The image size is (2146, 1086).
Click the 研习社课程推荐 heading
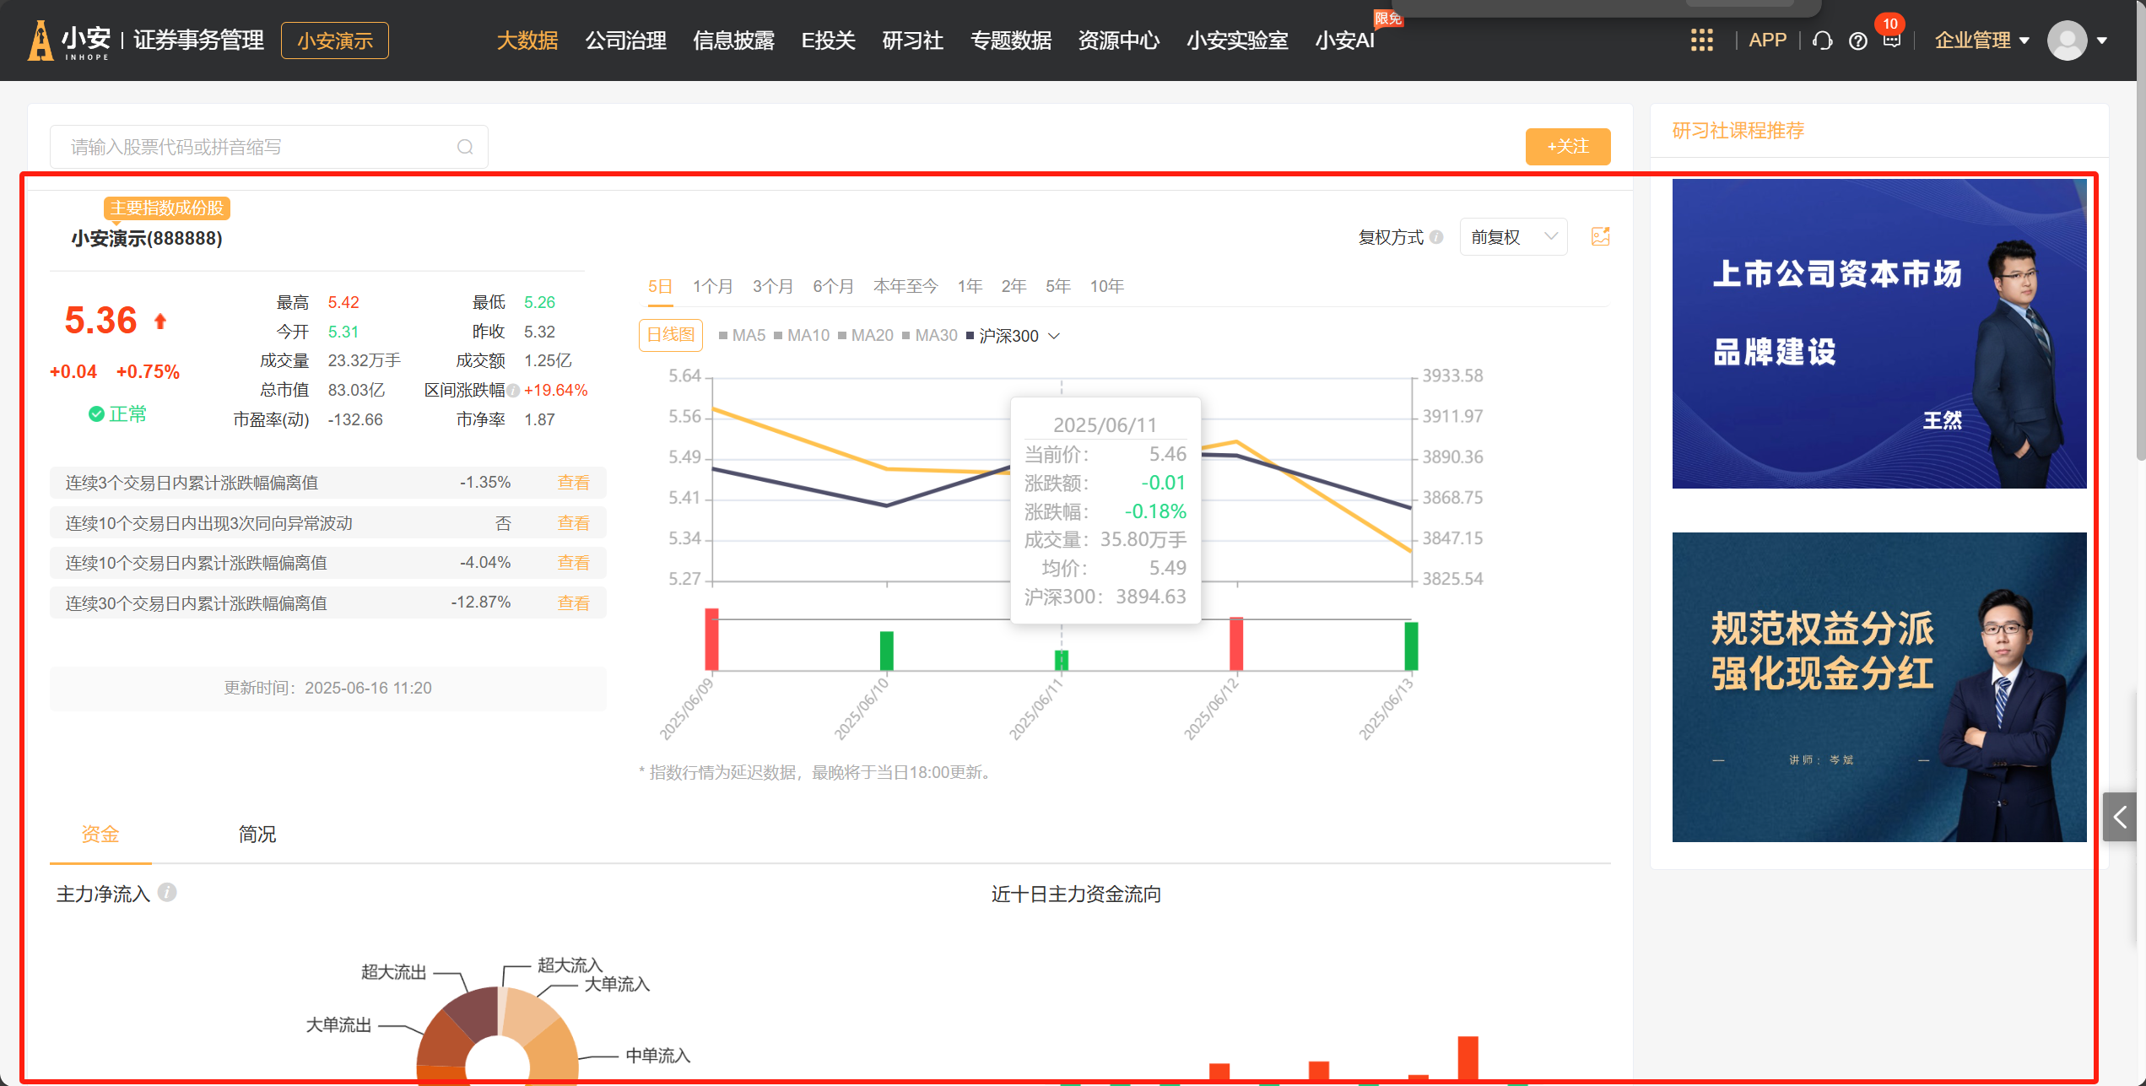point(1738,131)
